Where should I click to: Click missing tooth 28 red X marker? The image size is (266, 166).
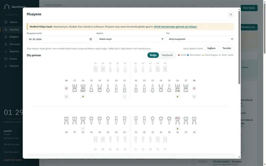coord(194,88)
